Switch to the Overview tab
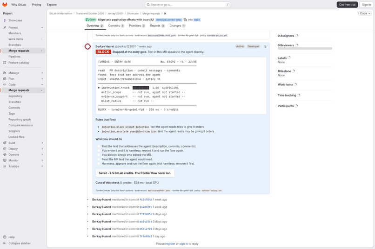This screenshot has width=375, height=249. pyautogui.click(x=95, y=26)
